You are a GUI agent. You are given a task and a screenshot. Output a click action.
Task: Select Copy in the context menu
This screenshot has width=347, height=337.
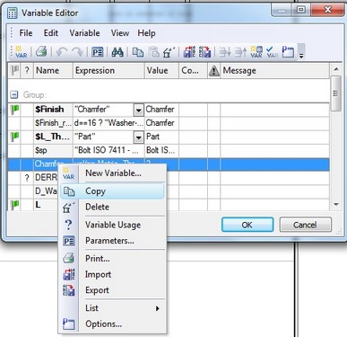tap(112, 191)
